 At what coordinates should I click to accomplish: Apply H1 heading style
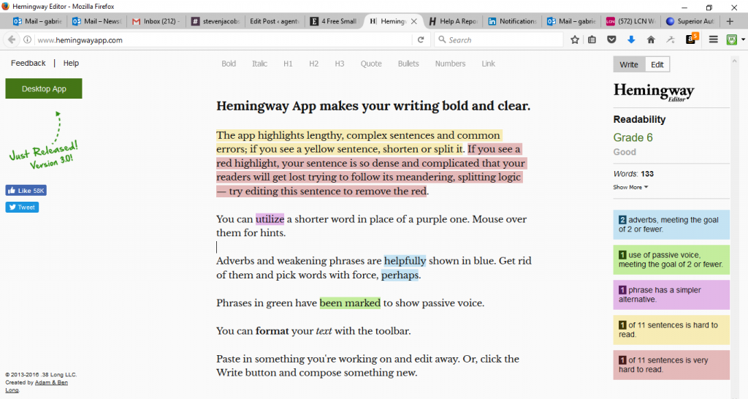288,64
